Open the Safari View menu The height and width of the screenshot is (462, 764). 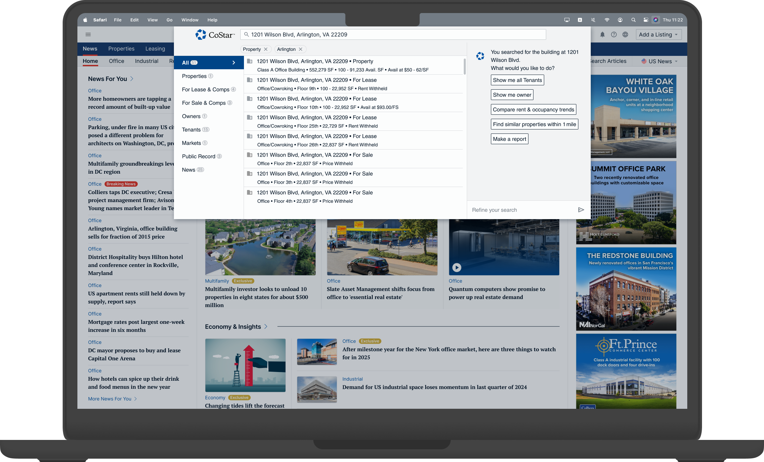pyautogui.click(x=152, y=20)
